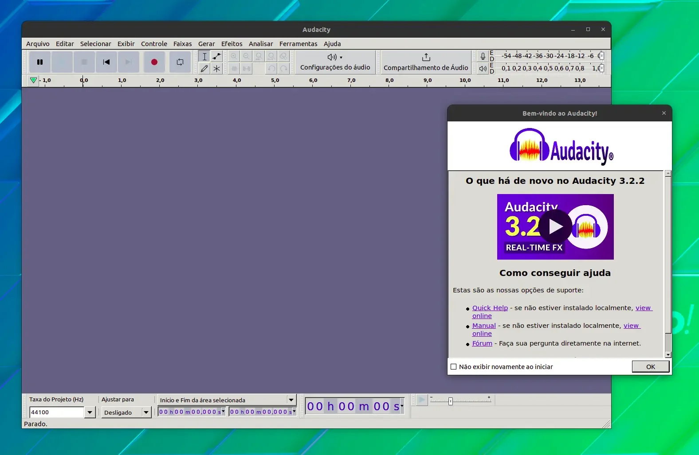Skip to start of the track
Viewport: 699px width, 455px height.
pos(106,62)
